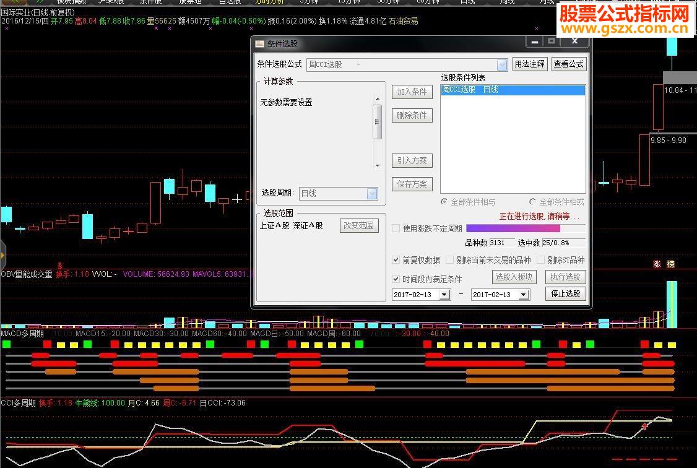This screenshot has height=468, width=697.
Task: Open the start date 2017-02-13 dropdown arrow
Action: [444, 295]
